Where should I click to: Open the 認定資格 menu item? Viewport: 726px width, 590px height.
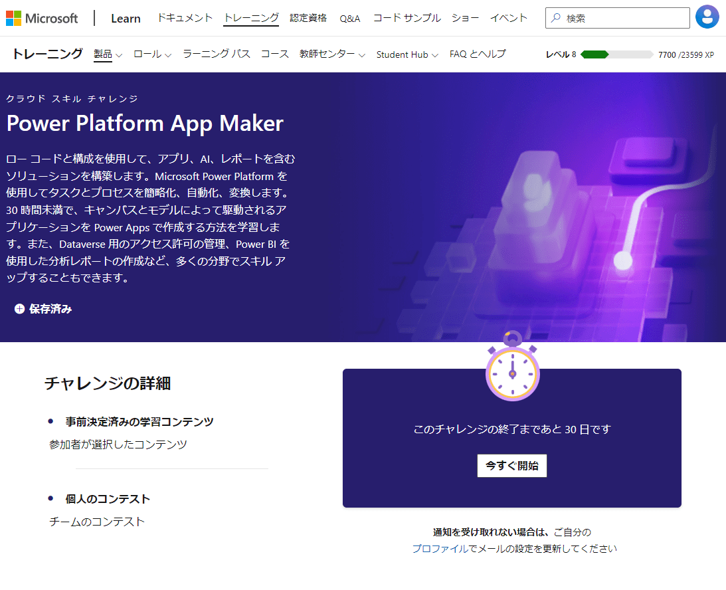[308, 18]
